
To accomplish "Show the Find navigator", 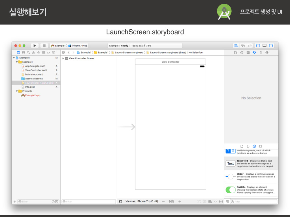I will 28,53.
